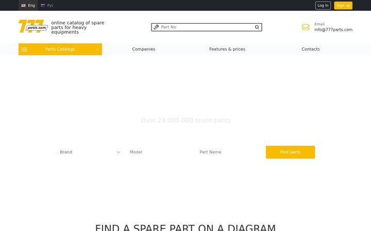Click the Russian flag icon

tap(43, 6)
